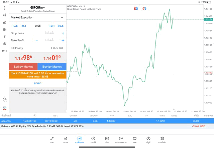Switch to the Chart tab in bottom bar
This screenshot has height=149, width=214.
(66, 140)
